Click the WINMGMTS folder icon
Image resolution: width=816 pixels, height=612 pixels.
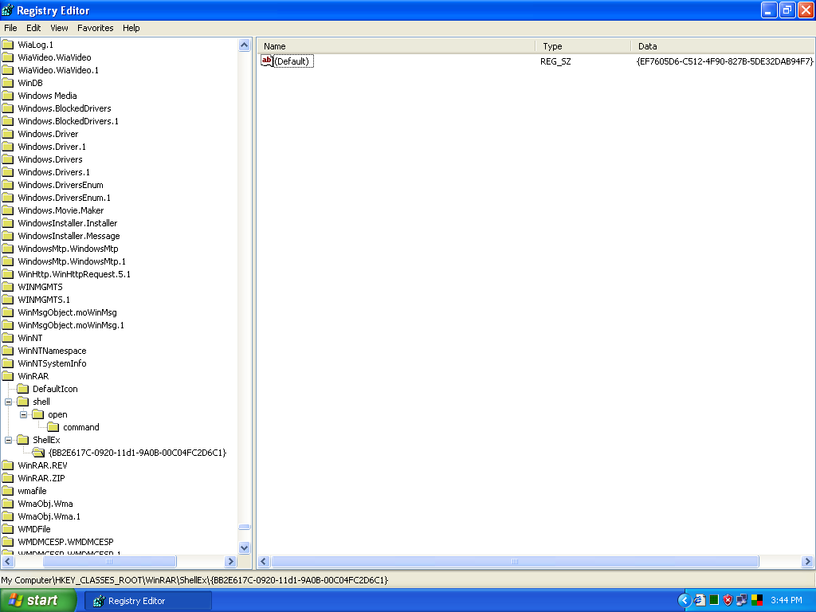click(8, 287)
